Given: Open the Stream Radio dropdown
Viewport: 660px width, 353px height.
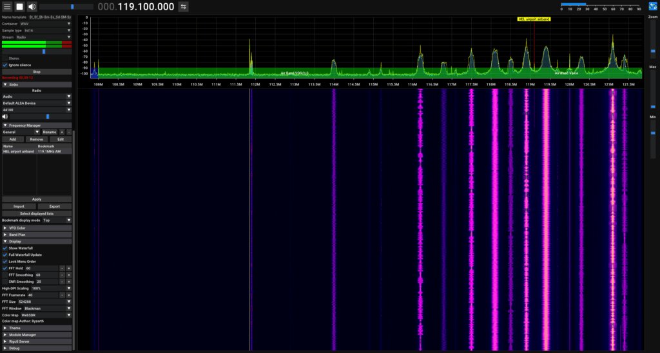Looking at the screenshot, I should [x=44, y=37].
